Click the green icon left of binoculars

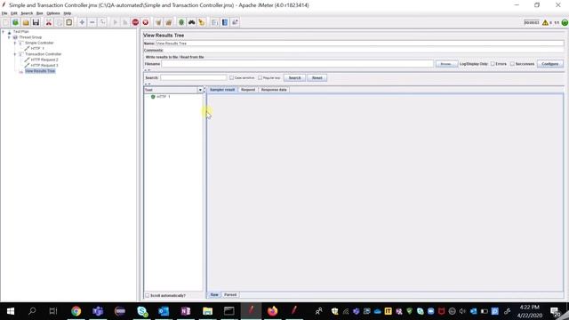coord(181,22)
